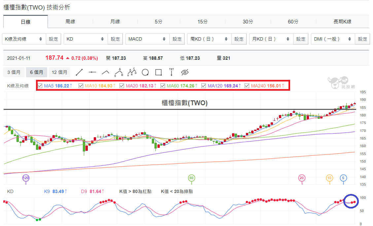The image size is (373, 226).
Task: Set chart range to 12 個月
Action: (59, 72)
